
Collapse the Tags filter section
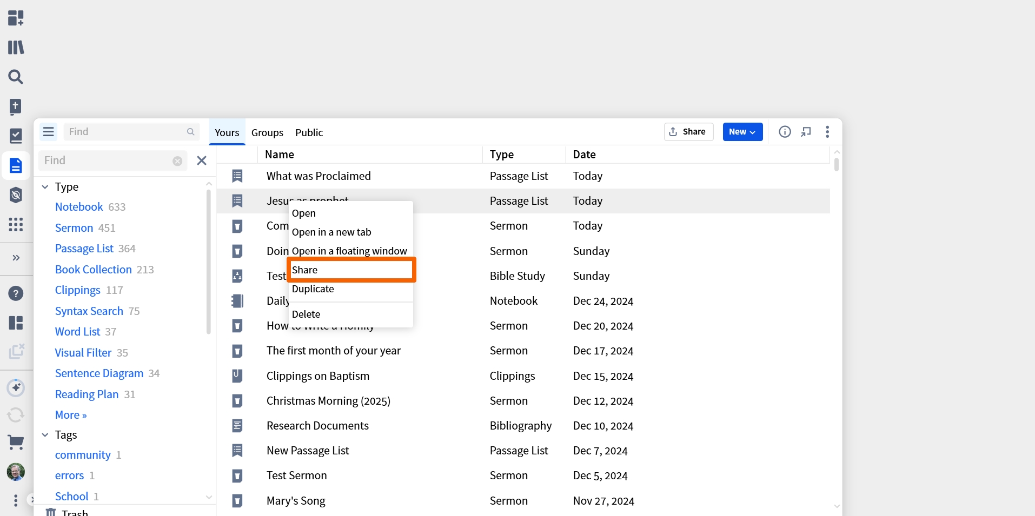tap(45, 435)
